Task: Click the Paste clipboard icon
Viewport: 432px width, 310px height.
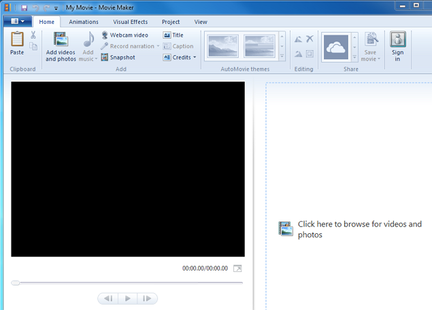Action: 17,43
